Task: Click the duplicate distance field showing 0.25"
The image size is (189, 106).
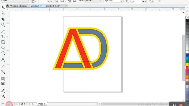Action: (x=136, y=1)
